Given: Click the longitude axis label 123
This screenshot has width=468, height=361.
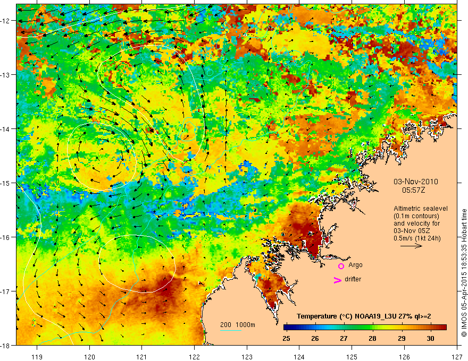Looking at the screenshot, I should point(247,357).
